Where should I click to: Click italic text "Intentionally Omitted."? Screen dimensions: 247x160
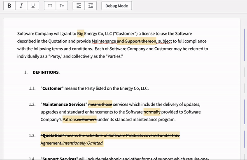(x=83, y=143)
